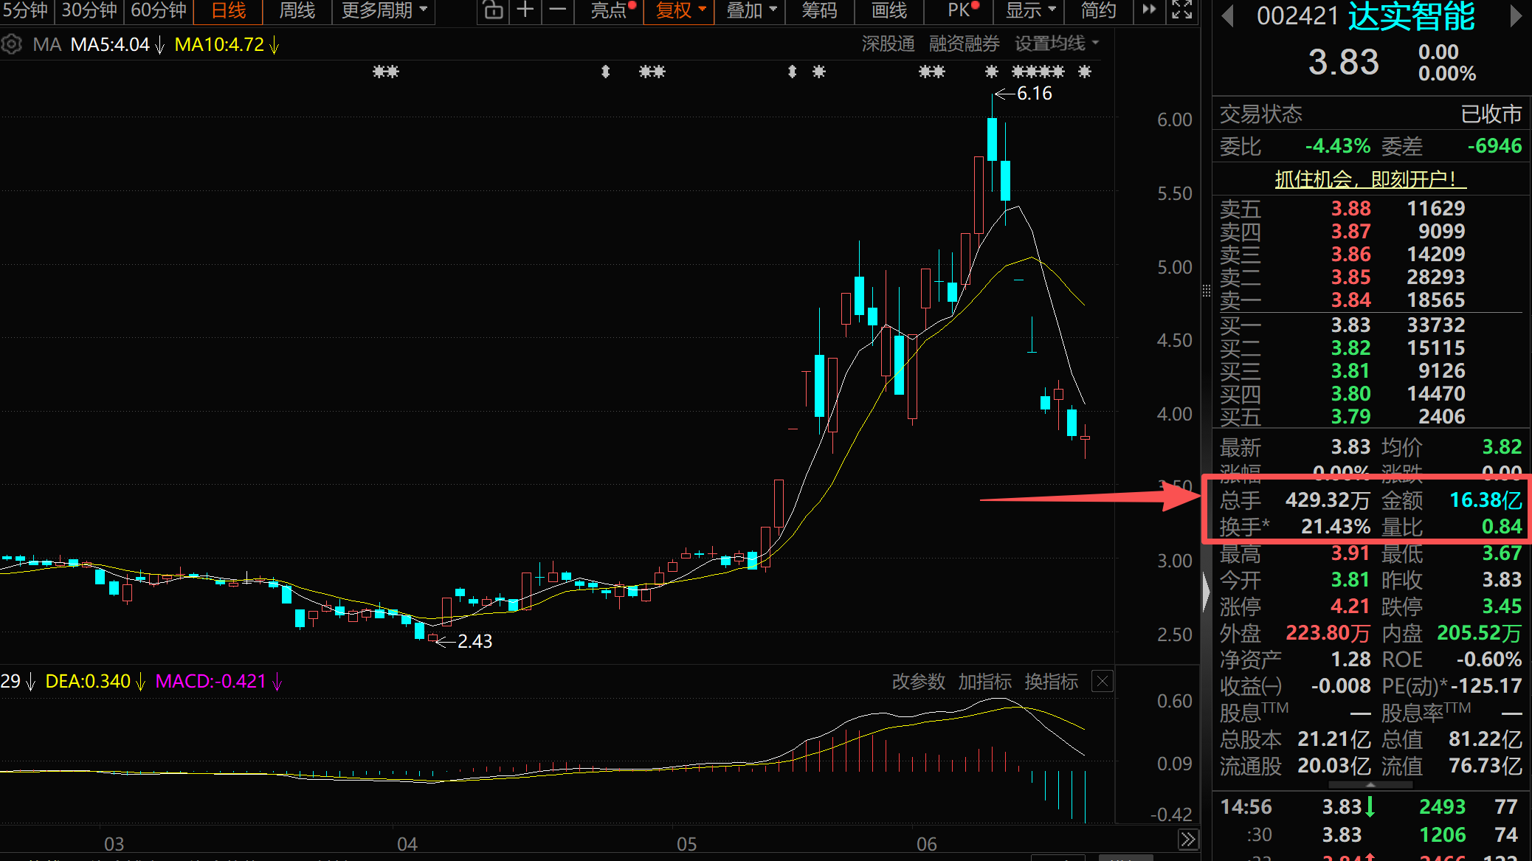
Task: Click the stock name 达实智能
Action: [1412, 16]
